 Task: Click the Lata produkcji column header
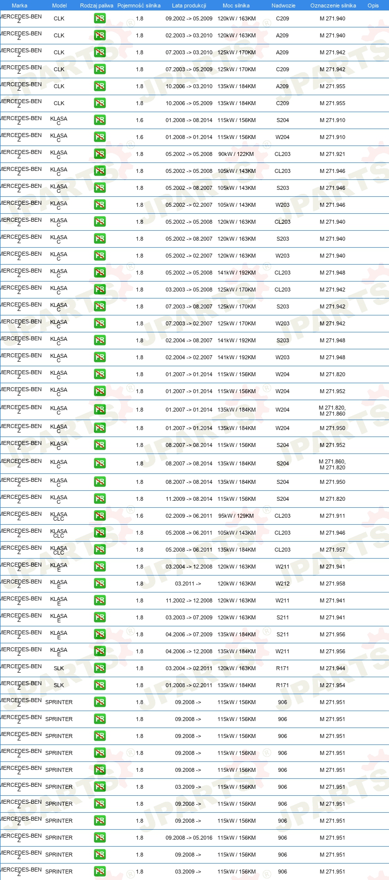189,5
